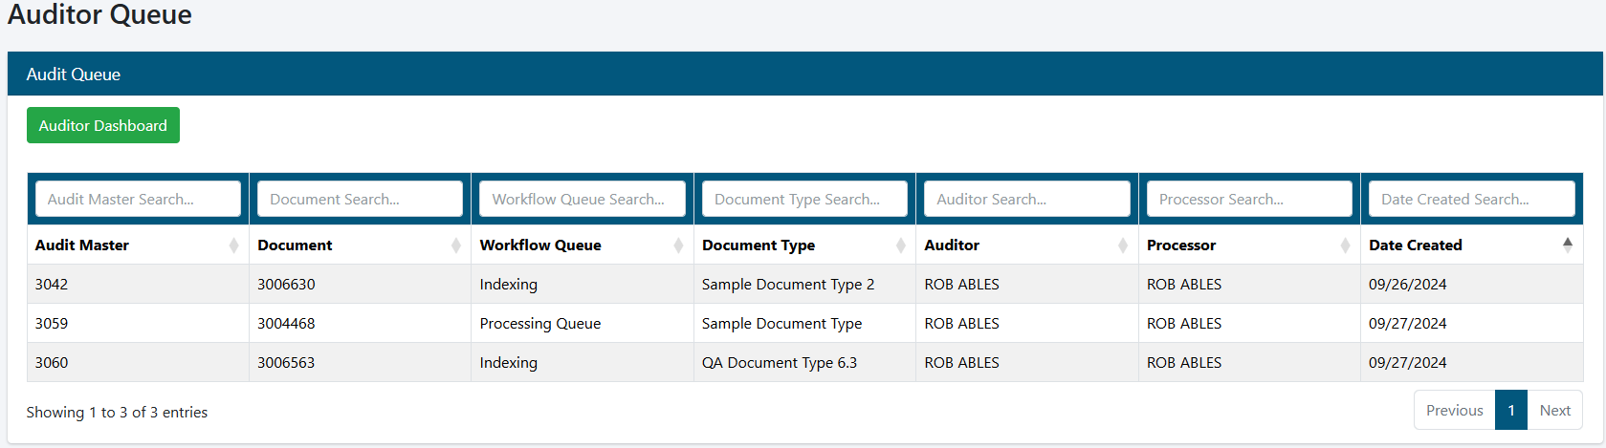This screenshot has width=1606, height=448.
Task: Toggle Date Created sort direction arrow
Action: [x=1567, y=245]
